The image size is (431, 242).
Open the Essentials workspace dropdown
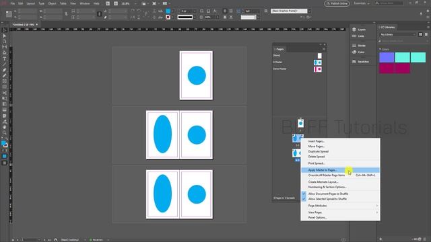(x=362, y=3)
